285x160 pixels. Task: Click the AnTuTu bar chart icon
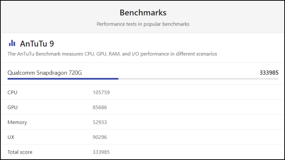click(x=12, y=43)
